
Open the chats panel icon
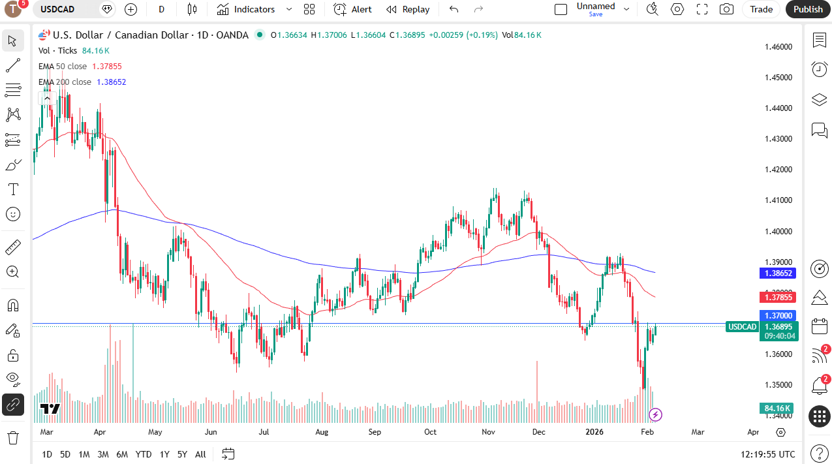point(820,130)
